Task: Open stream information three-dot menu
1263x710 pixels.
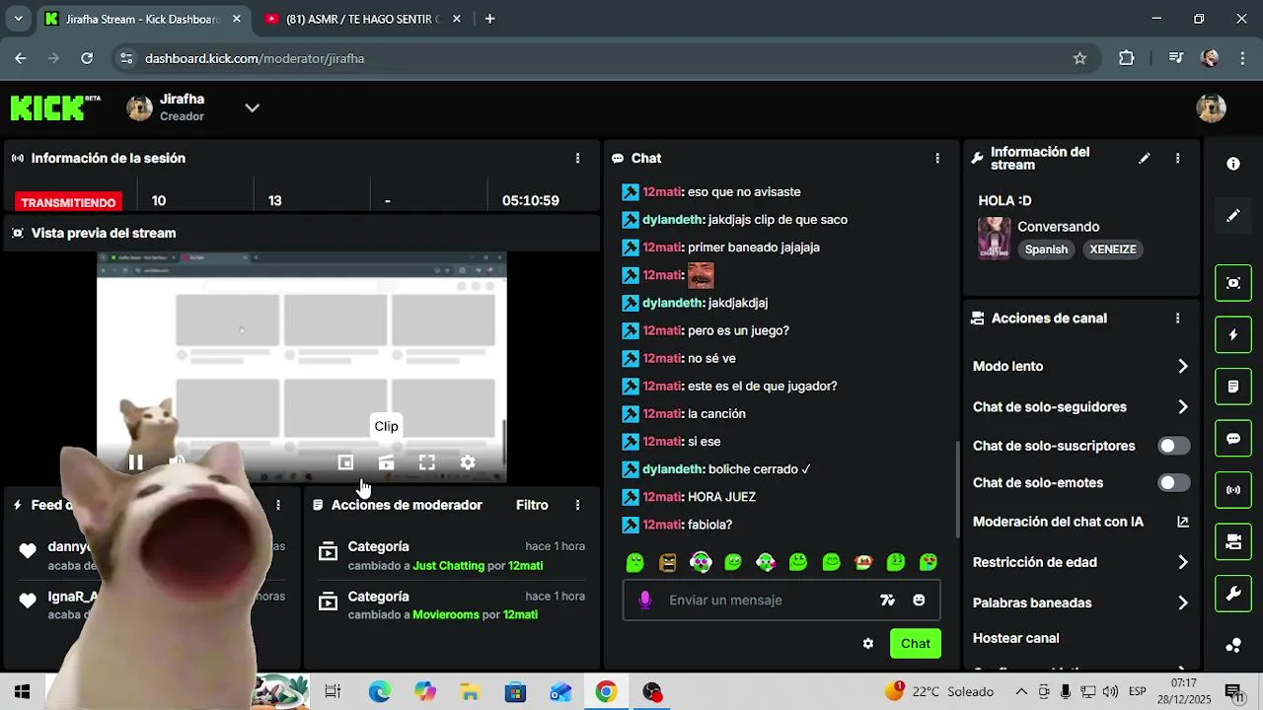Action: (x=1177, y=158)
